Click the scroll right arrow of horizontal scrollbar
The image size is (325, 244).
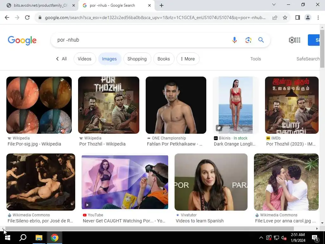317,229
